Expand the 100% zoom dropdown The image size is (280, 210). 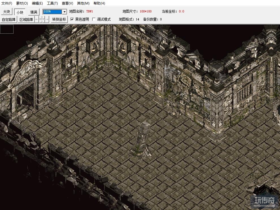click(x=64, y=12)
